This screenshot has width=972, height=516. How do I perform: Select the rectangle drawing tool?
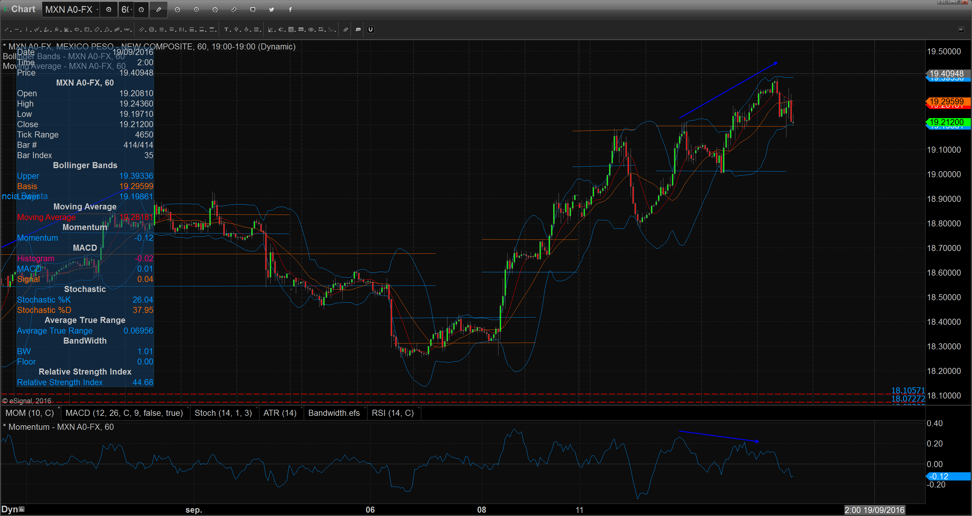(87, 29)
